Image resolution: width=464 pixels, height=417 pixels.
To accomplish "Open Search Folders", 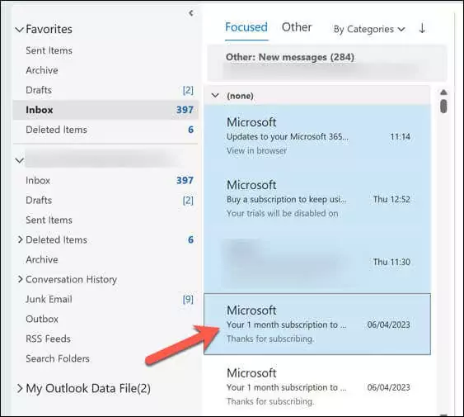I will pyautogui.click(x=58, y=358).
